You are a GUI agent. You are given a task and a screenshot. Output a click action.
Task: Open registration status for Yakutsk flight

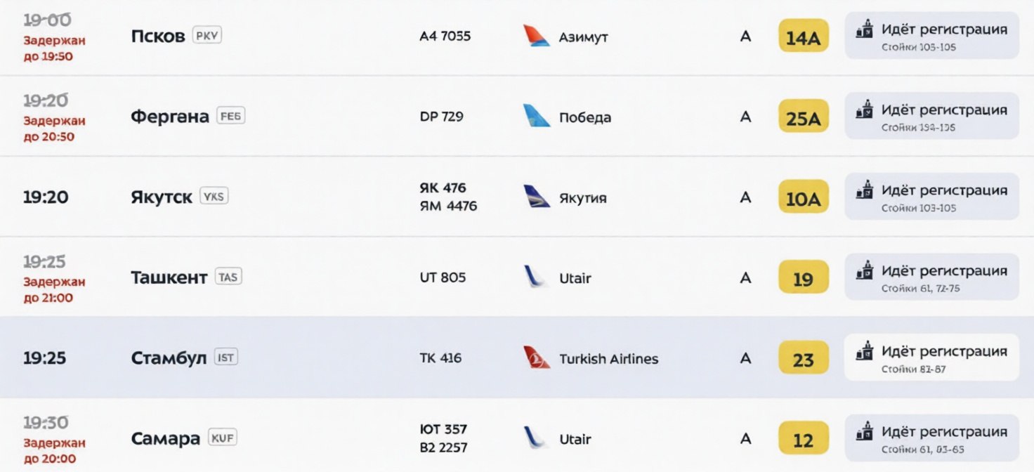tap(931, 197)
